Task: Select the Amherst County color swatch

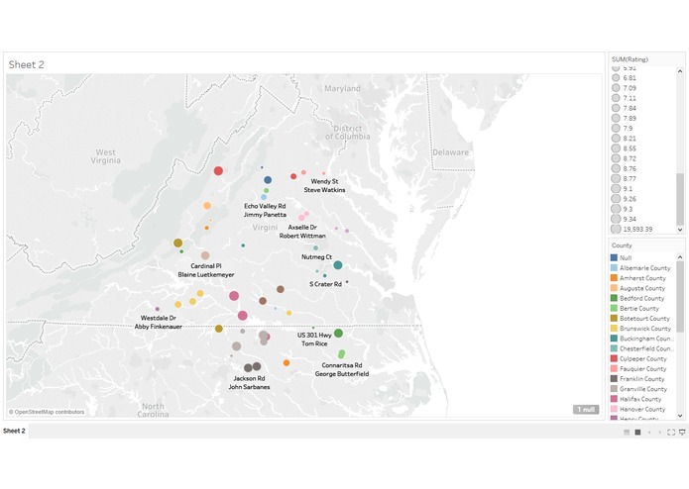Action: pos(614,278)
